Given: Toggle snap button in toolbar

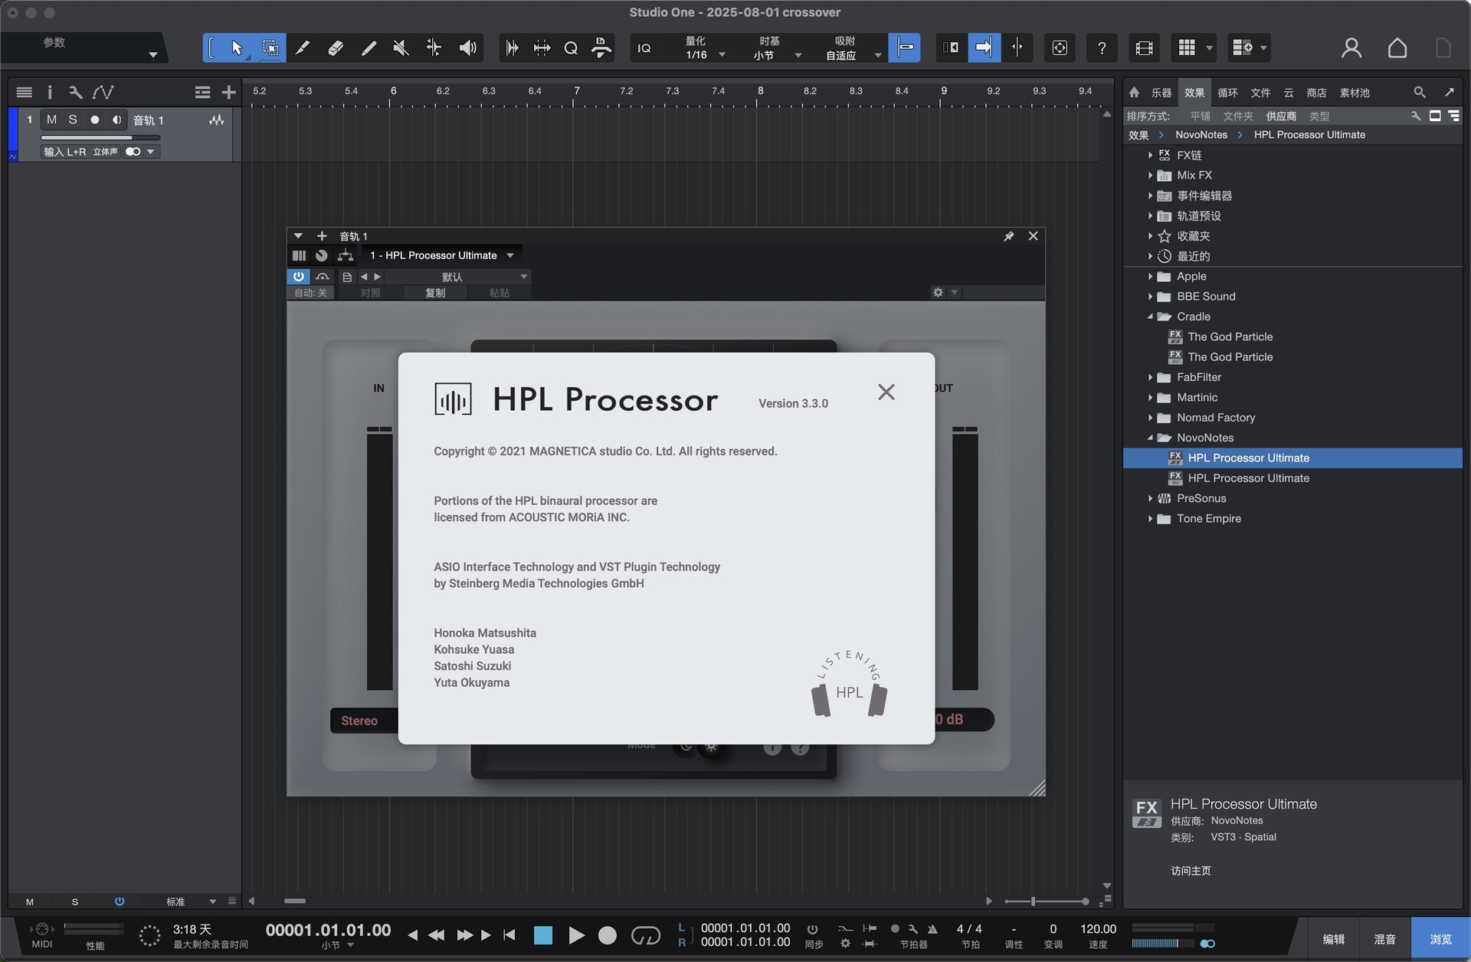Looking at the screenshot, I should (904, 48).
